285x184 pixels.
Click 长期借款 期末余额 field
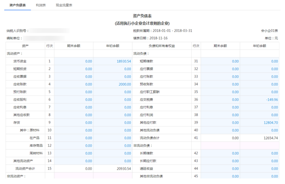pyautogui.click(x=220, y=153)
